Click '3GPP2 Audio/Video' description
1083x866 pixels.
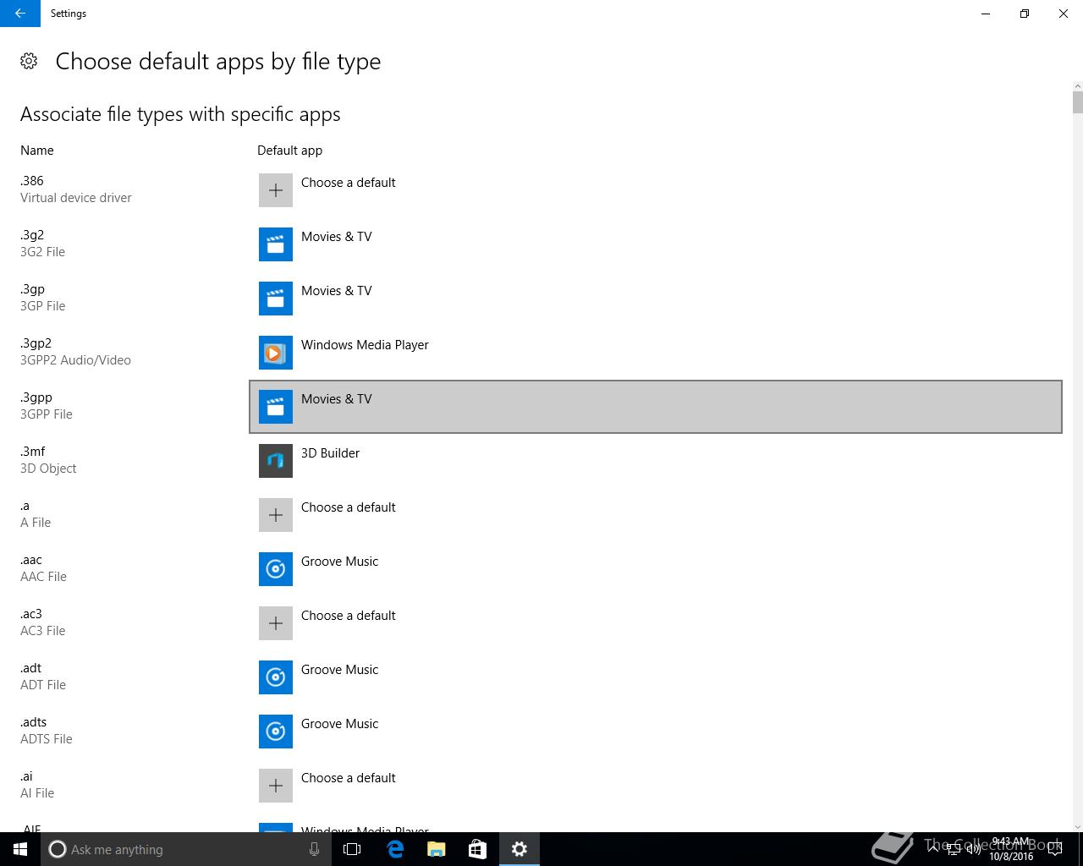coord(75,360)
